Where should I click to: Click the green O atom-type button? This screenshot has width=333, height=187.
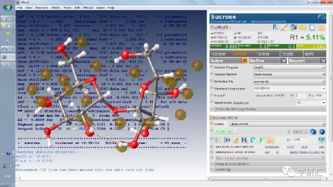229,132
